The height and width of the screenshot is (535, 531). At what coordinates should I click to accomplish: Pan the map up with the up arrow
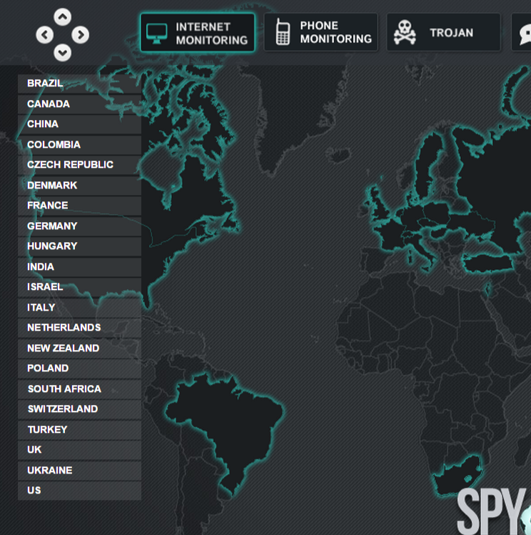pos(63,16)
